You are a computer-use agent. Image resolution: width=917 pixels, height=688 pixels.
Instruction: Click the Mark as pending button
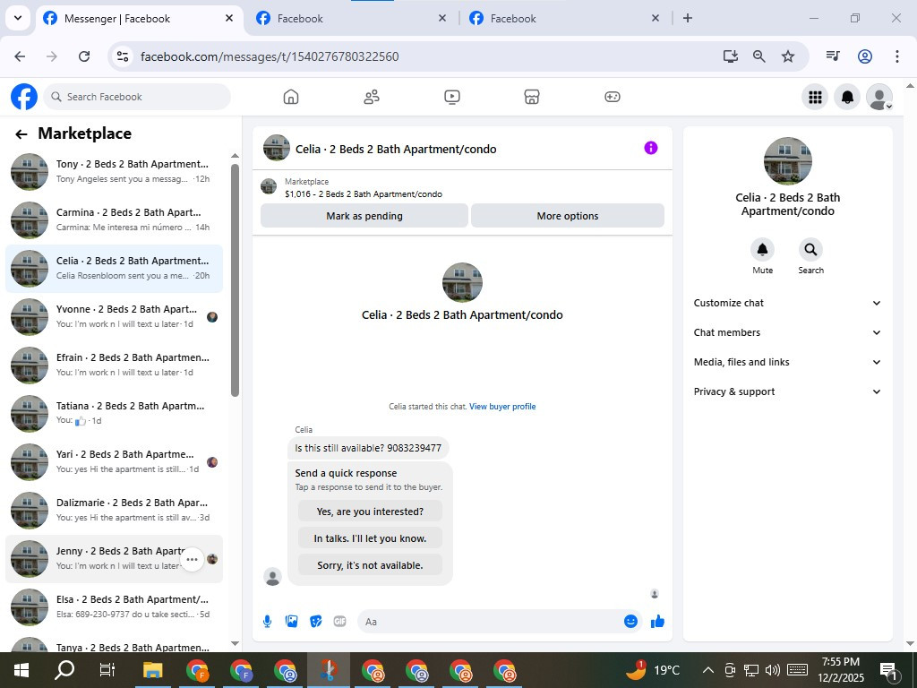click(x=364, y=216)
